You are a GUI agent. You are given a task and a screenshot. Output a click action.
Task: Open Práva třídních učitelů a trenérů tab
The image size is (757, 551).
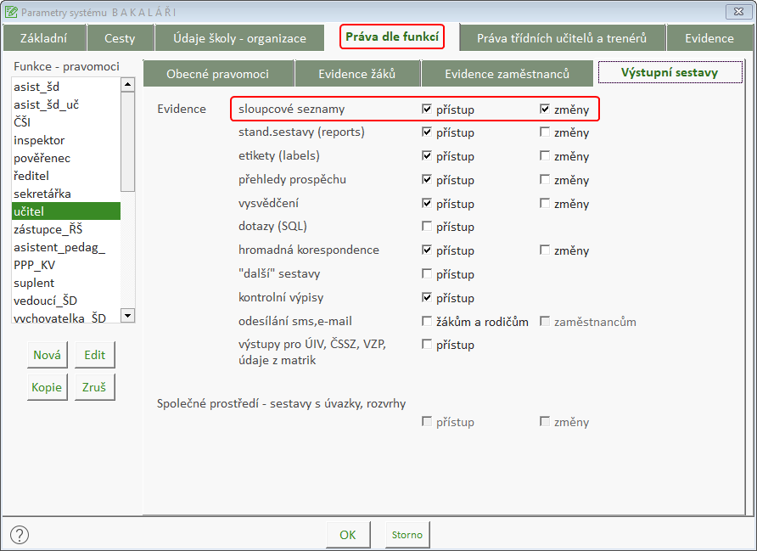point(561,38)
